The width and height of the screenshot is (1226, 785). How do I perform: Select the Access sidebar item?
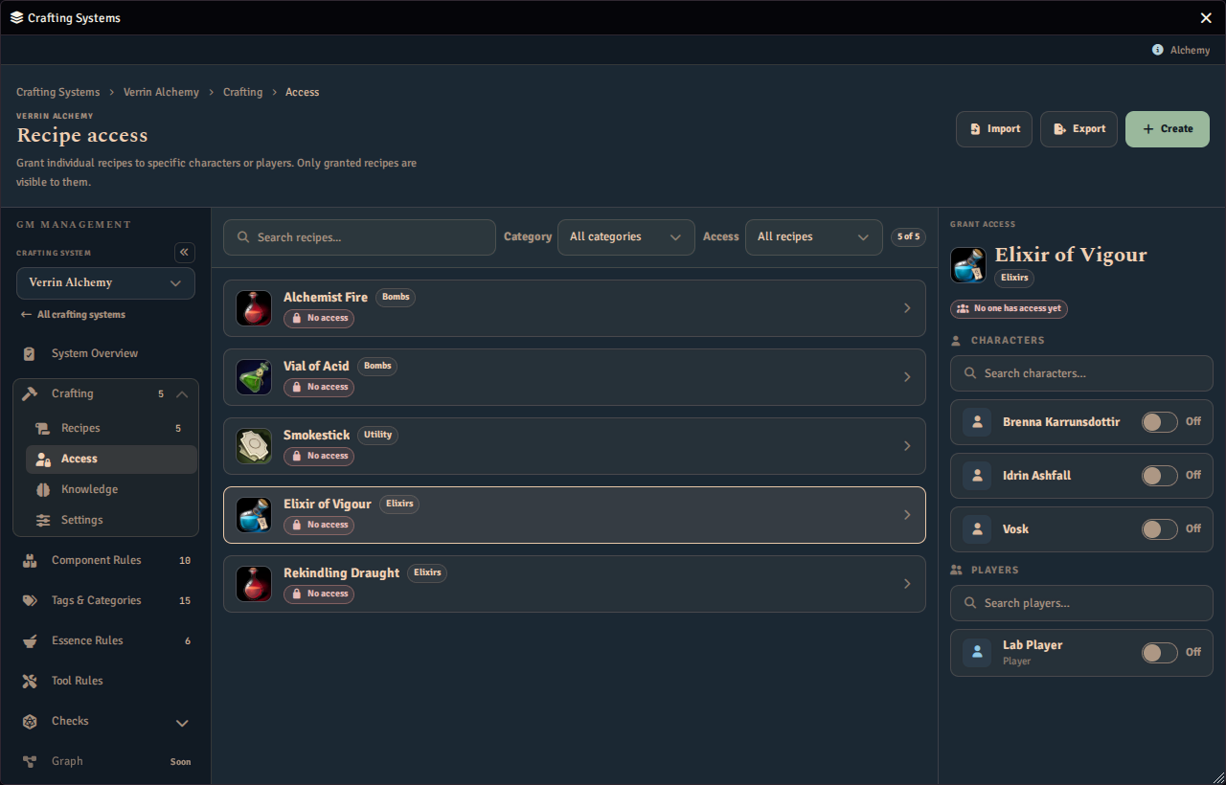[x=111, y=460]
